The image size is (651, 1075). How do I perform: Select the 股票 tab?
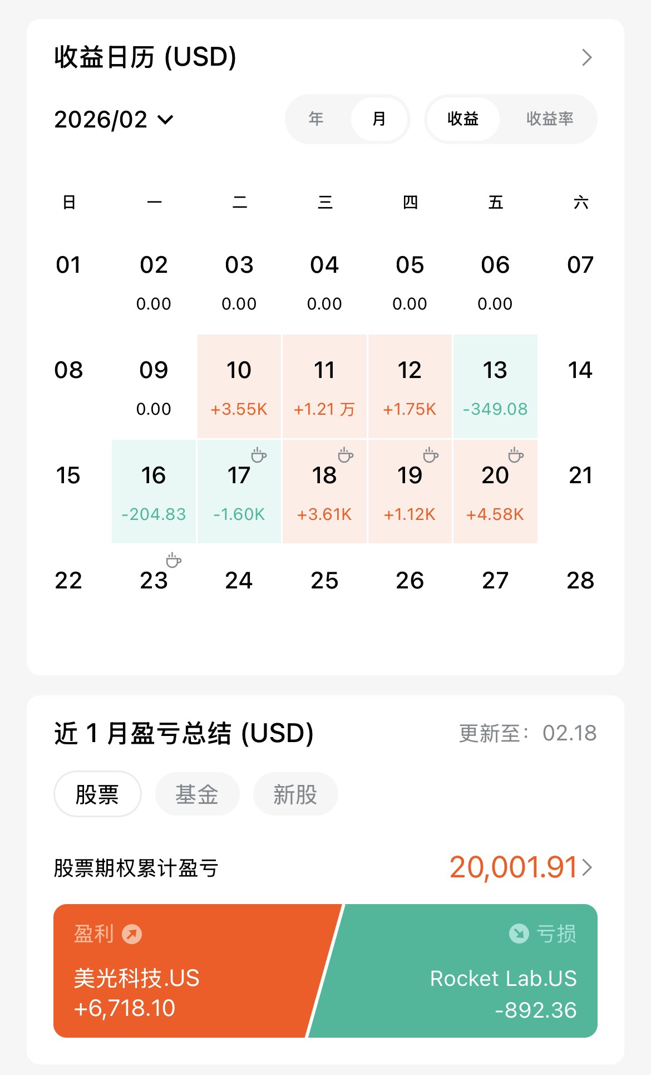click(x=97, y=794)
